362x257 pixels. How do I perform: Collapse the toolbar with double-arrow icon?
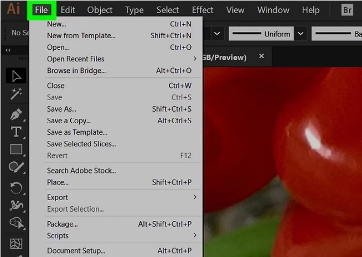pos(8,50)
